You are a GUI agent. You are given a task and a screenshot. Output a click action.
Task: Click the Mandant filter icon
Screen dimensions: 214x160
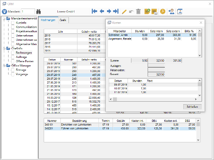pos(4,12)
